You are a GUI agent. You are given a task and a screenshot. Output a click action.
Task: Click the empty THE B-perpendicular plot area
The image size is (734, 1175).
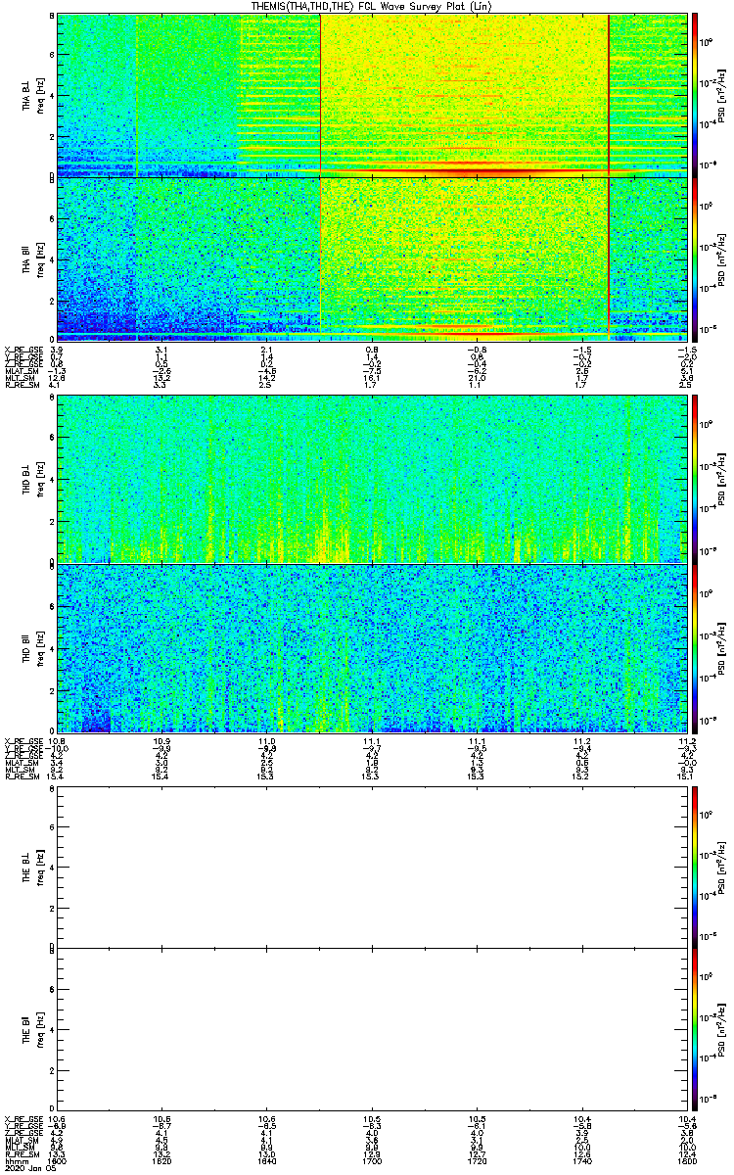[372, 866]
